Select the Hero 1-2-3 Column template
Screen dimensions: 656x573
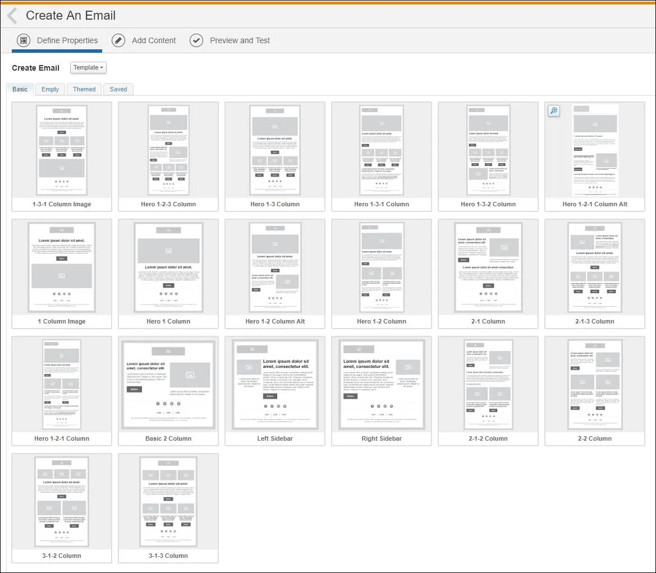[x=168, y=157]
